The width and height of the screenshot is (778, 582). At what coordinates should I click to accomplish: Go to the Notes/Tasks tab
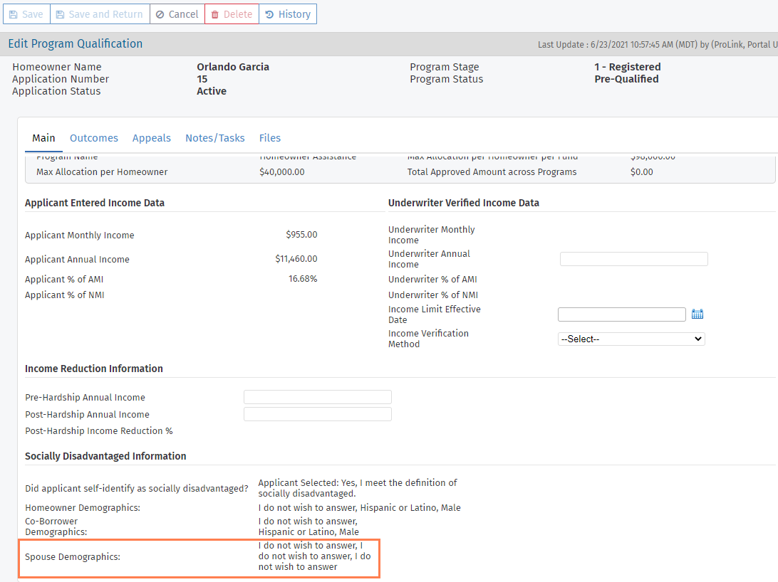[x=214, y=138]
